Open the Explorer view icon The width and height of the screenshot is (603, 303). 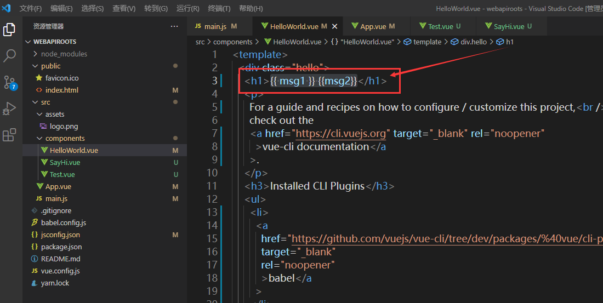pos(9,30)
